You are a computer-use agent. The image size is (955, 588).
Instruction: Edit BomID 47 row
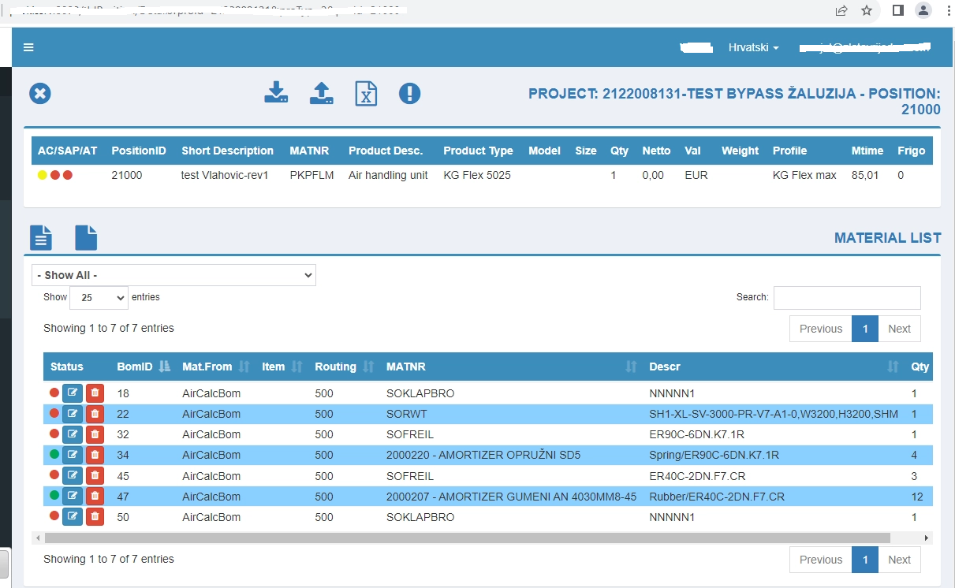[73, 496]
